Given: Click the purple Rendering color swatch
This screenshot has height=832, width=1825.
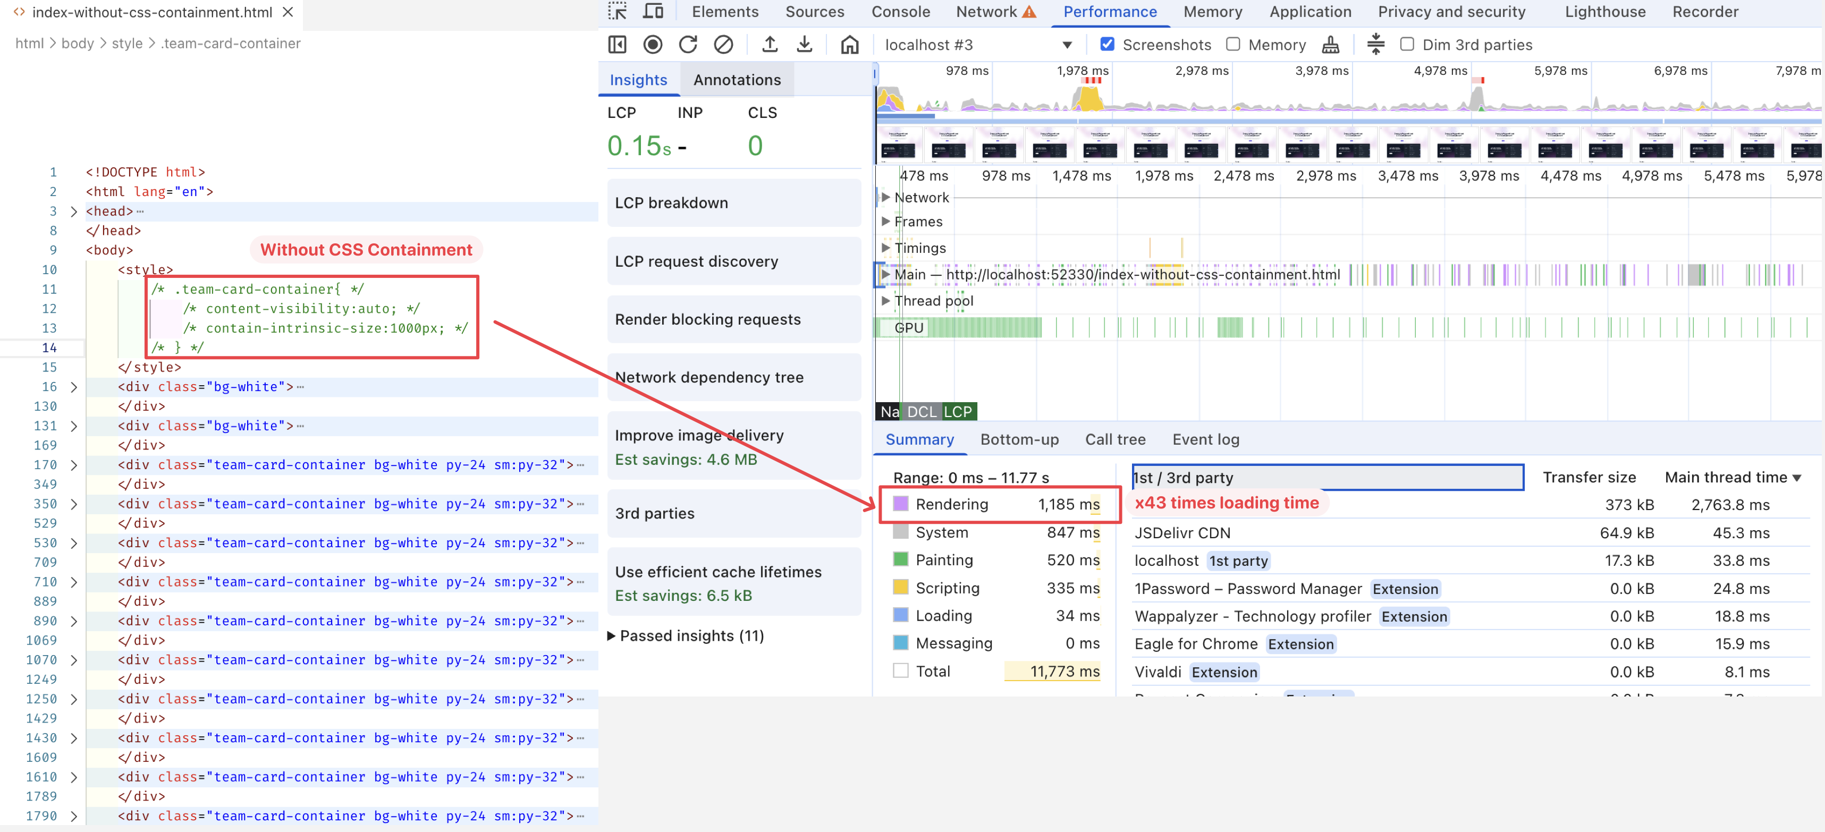Looking at the screenshot, I should (900, 504).
